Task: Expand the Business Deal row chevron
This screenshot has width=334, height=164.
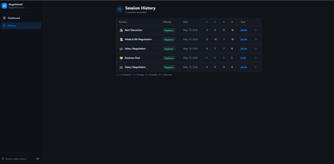Action: (x=256, y=58)
